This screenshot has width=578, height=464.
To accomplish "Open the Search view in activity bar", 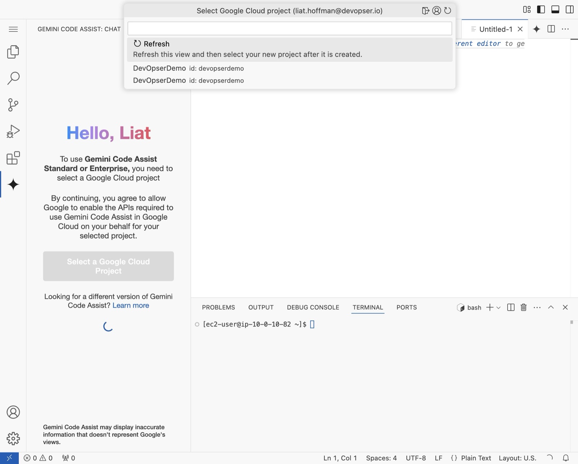I will pos(13,78).
